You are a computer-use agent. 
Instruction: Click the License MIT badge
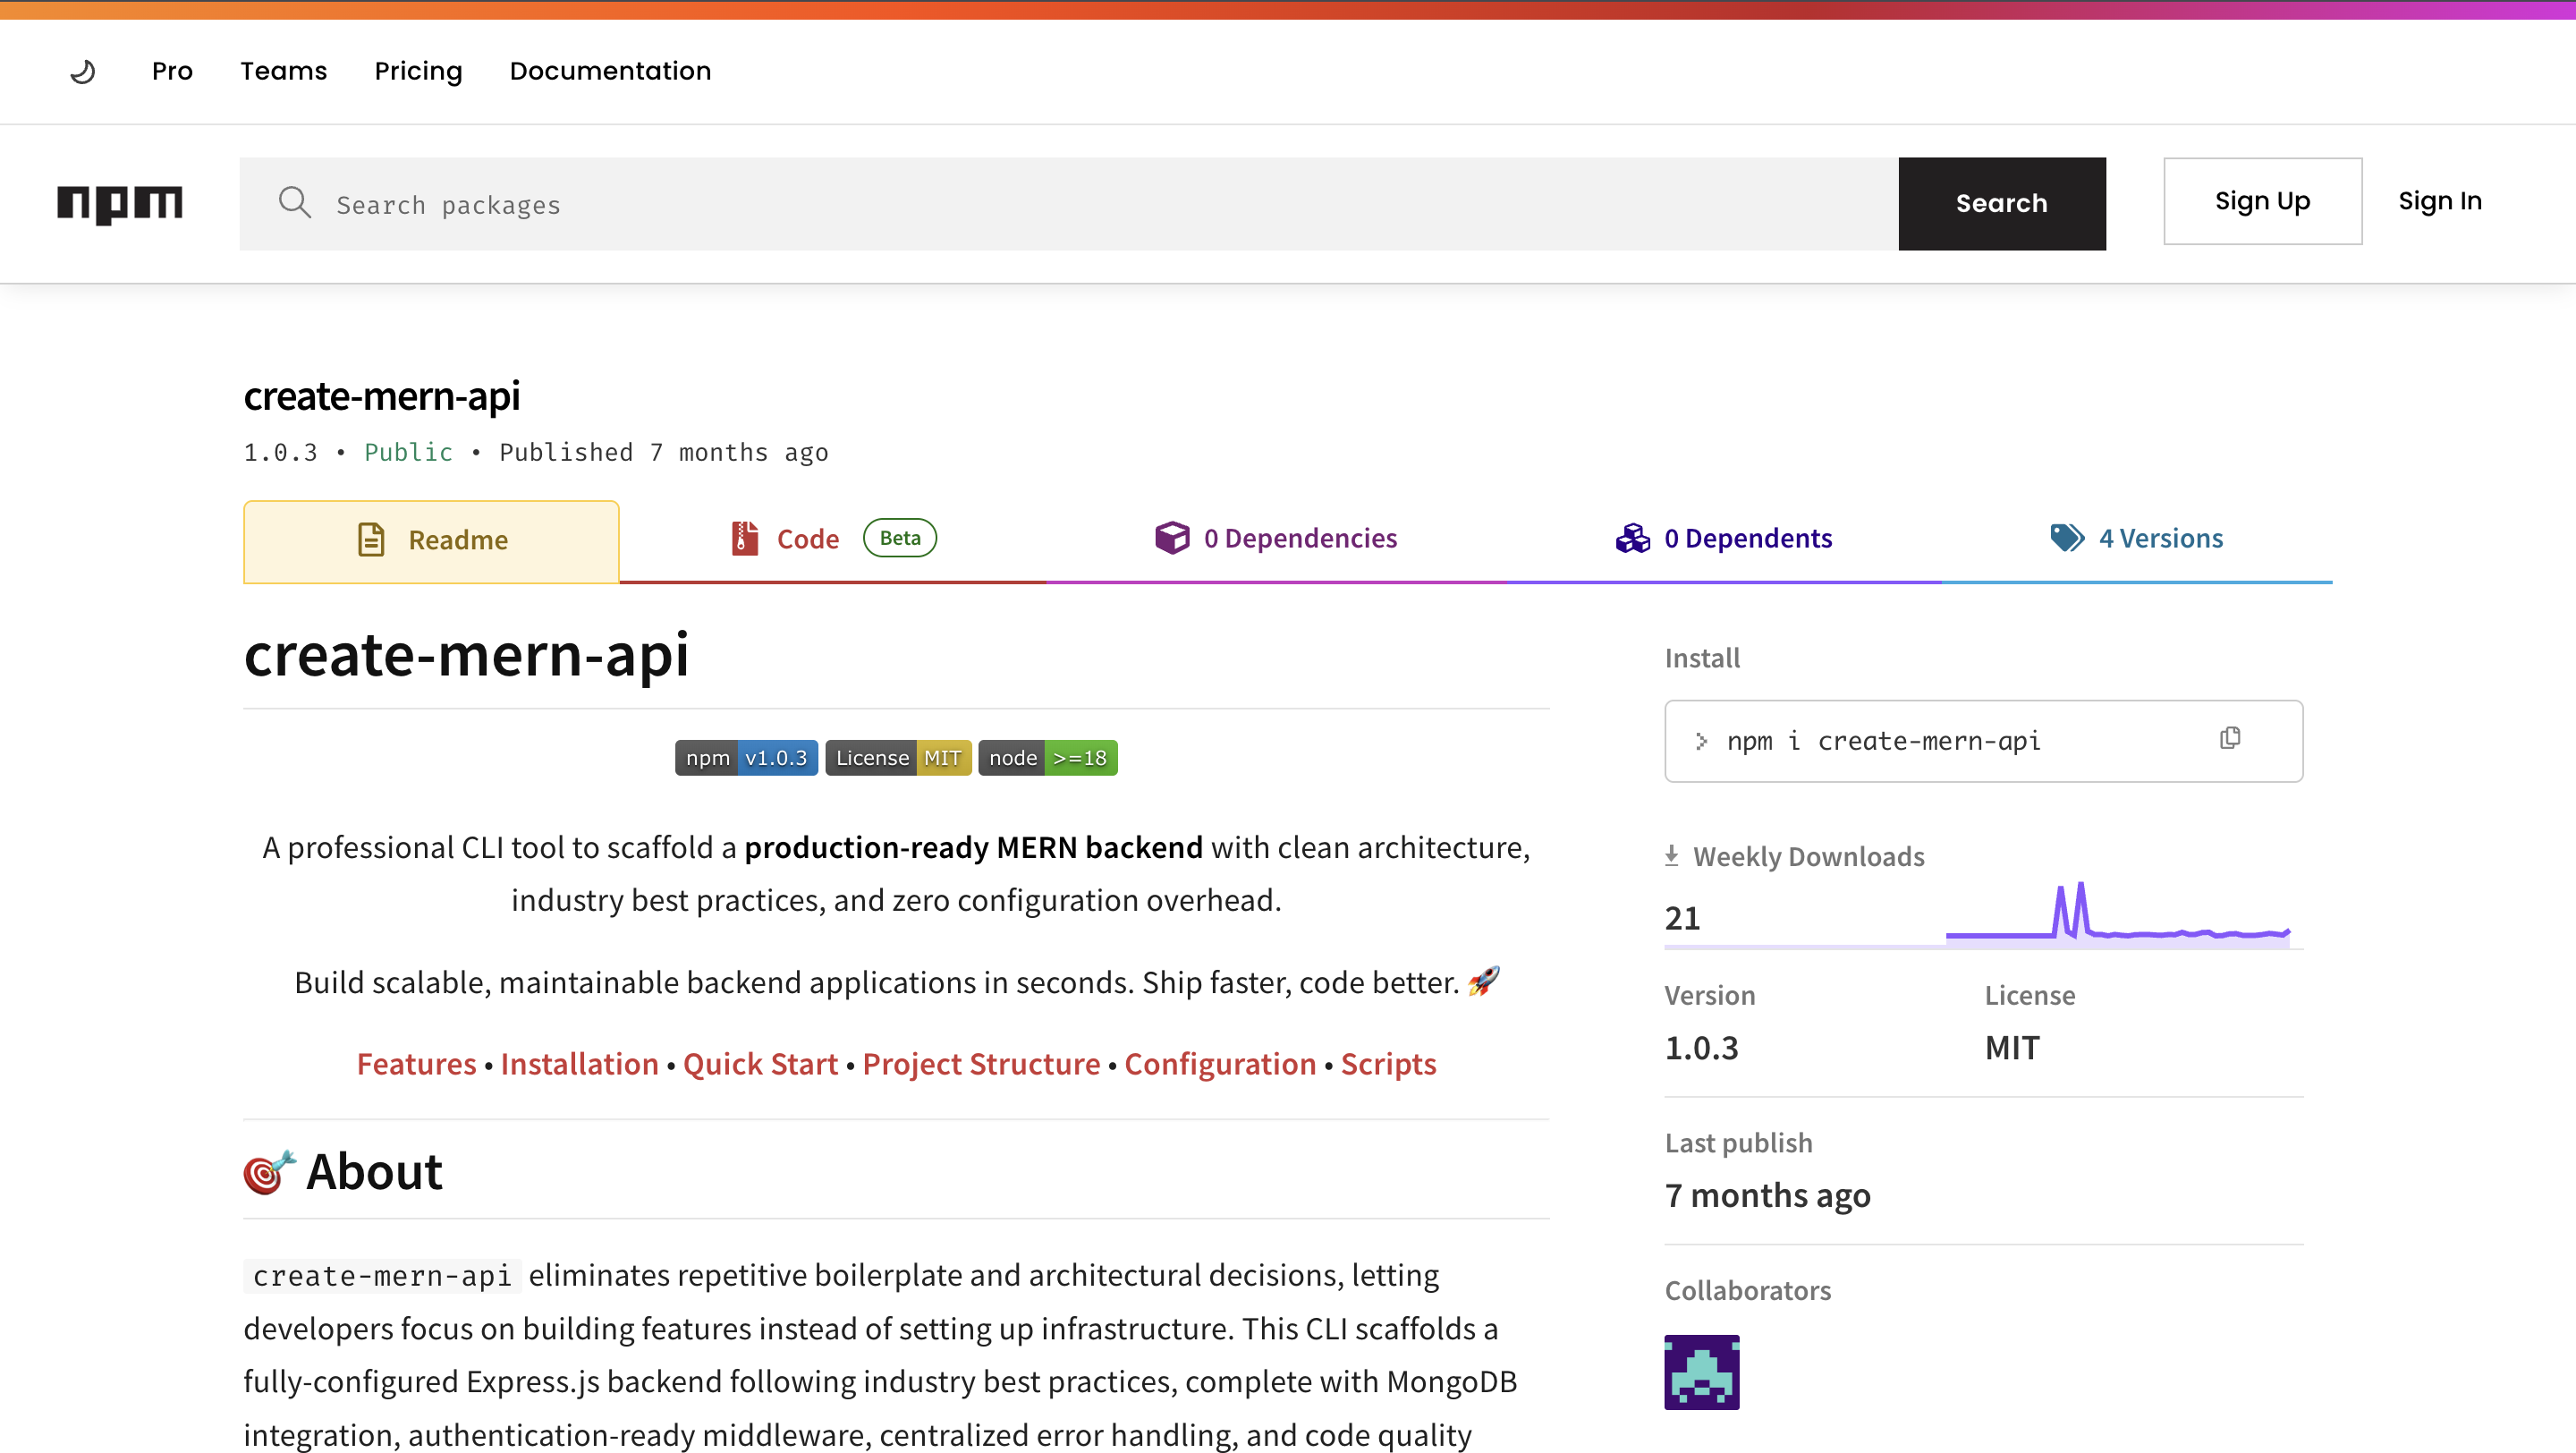tap(898, 758)
